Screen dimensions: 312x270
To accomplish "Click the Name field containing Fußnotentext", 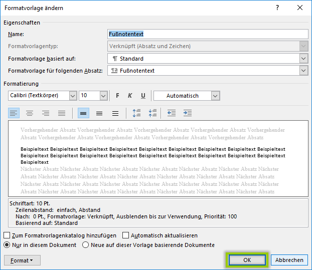I will point(208,34).
